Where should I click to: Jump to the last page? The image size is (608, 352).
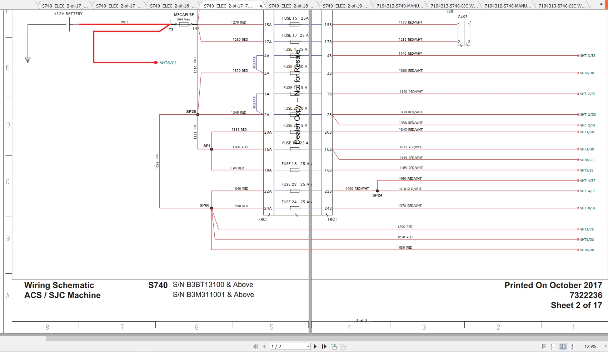[324, 347]
